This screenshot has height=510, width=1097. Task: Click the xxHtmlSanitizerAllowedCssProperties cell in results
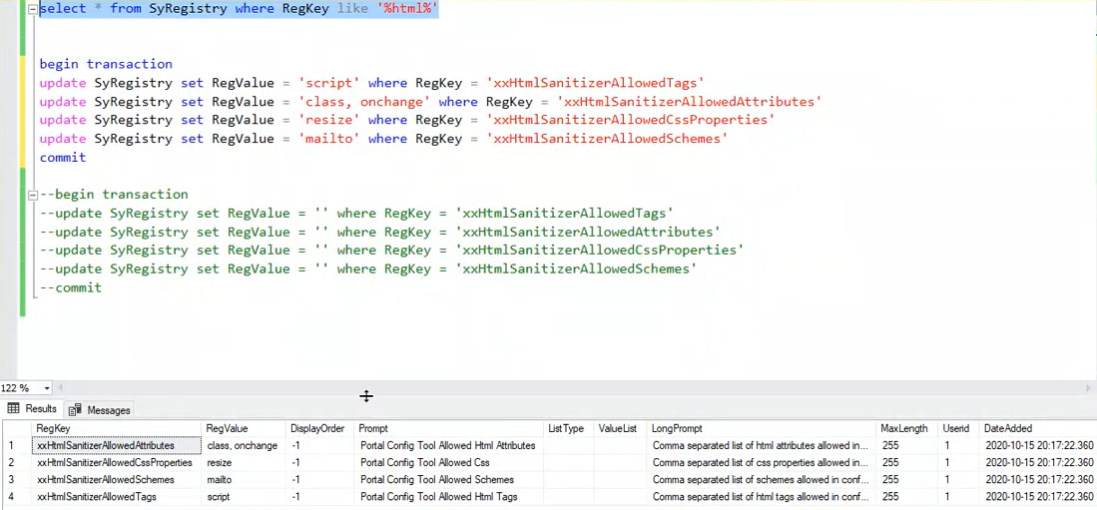pyautogui.click(x=116, y=462)
